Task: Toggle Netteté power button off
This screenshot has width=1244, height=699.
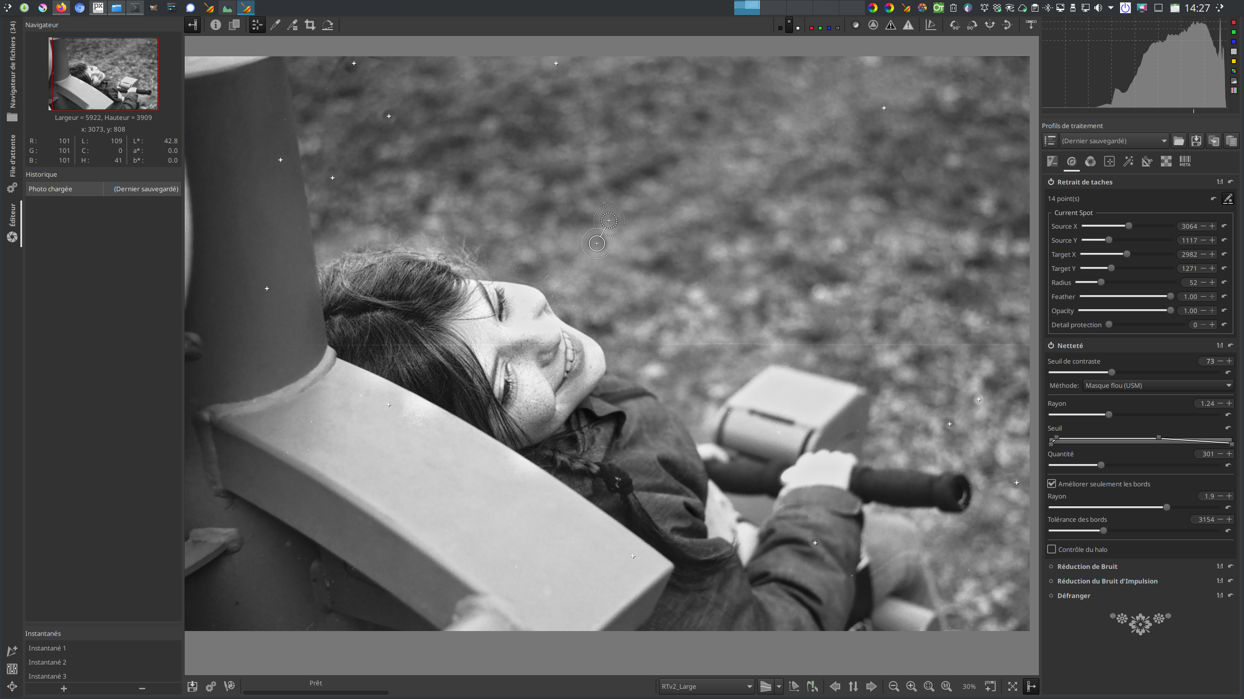Action: 1051,345
